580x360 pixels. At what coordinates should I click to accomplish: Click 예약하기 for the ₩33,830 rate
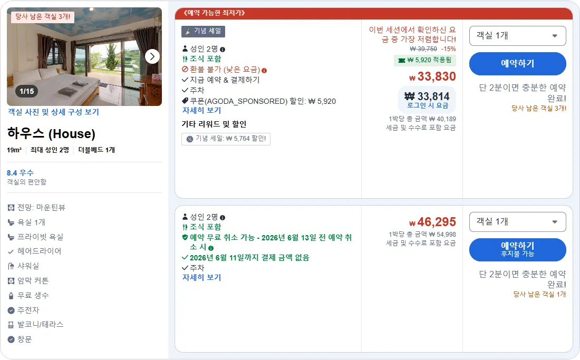tap(517, 64)
